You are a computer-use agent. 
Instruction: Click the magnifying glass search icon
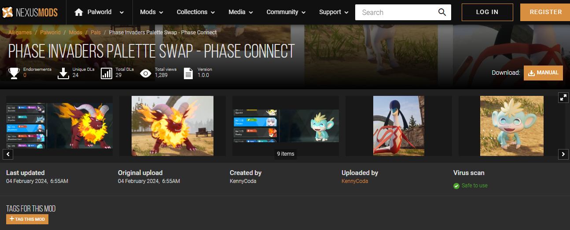click(442, 12)
